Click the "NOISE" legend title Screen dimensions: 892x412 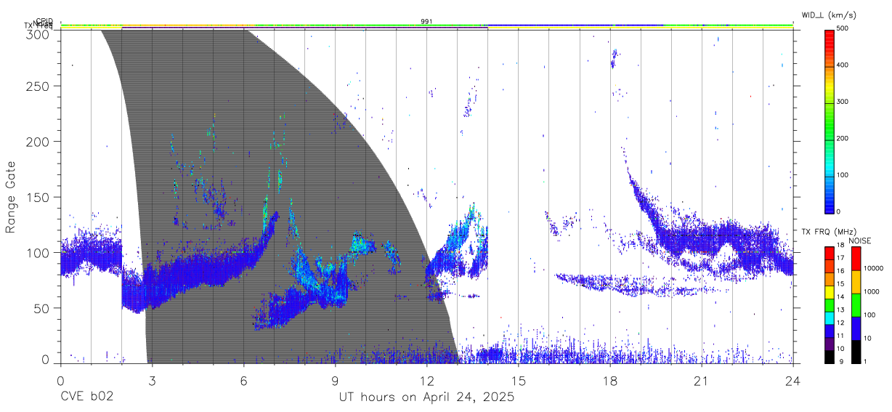coord(860,241)
